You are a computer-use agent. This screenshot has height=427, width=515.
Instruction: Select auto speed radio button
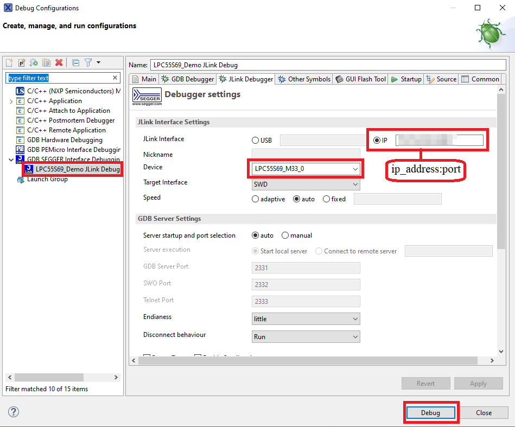(297, 199)
